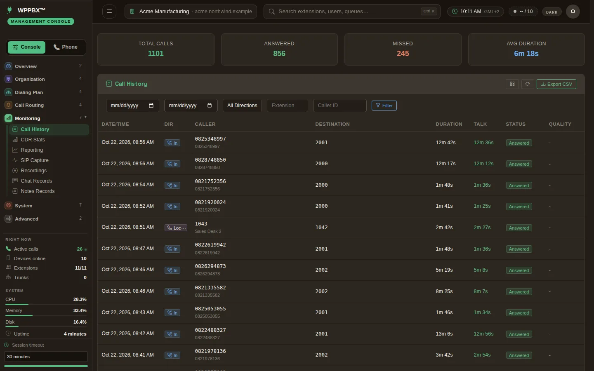Switch to Console mode
This screenshot has height=371, width=594.
point(26,47)
